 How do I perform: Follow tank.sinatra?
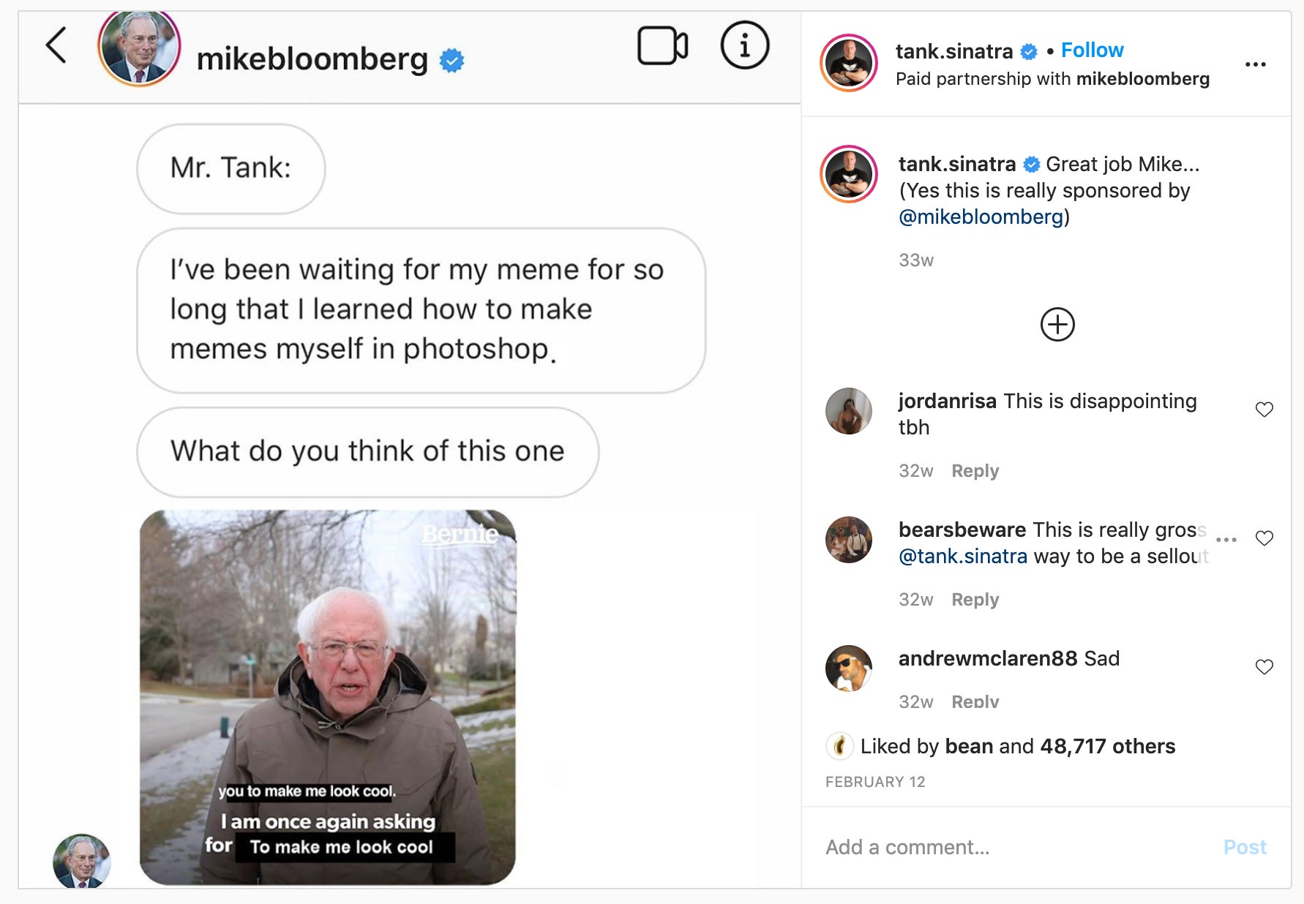pyautogui.click(x=1091, y=50)
